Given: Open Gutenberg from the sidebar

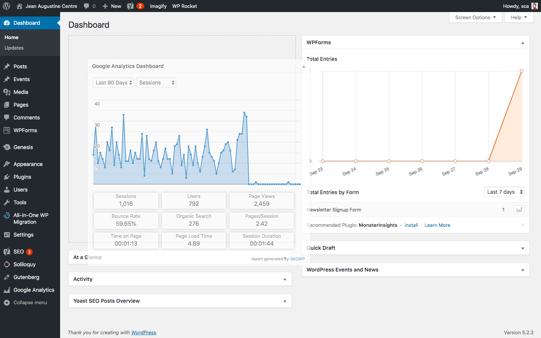Looking at the screenshot, I should tap(26, 277).
